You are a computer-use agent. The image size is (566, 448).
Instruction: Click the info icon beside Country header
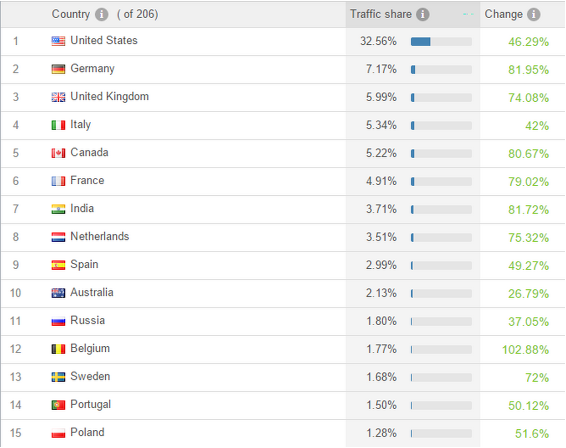pos(102,15)
